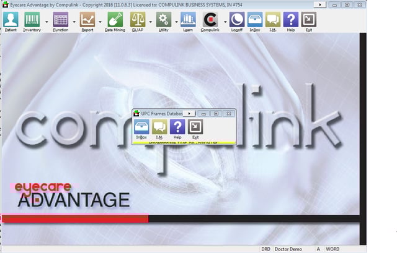Minimize the Eyecare Advantage main window

pyautogui.click(x=334, y=5)
